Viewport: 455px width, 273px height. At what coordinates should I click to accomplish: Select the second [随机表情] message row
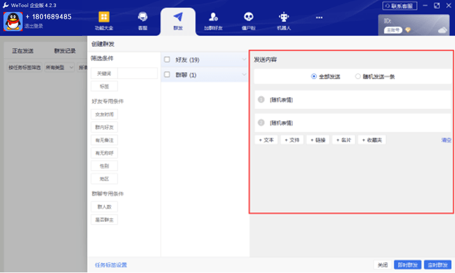tap(353, 123)
